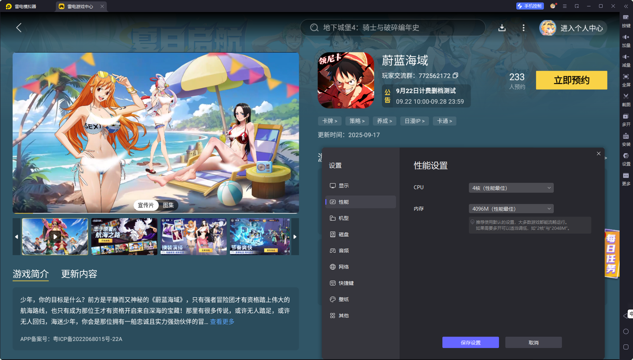Open the title bar hamburger menu
Screen dimensions: 633x360
565,6
